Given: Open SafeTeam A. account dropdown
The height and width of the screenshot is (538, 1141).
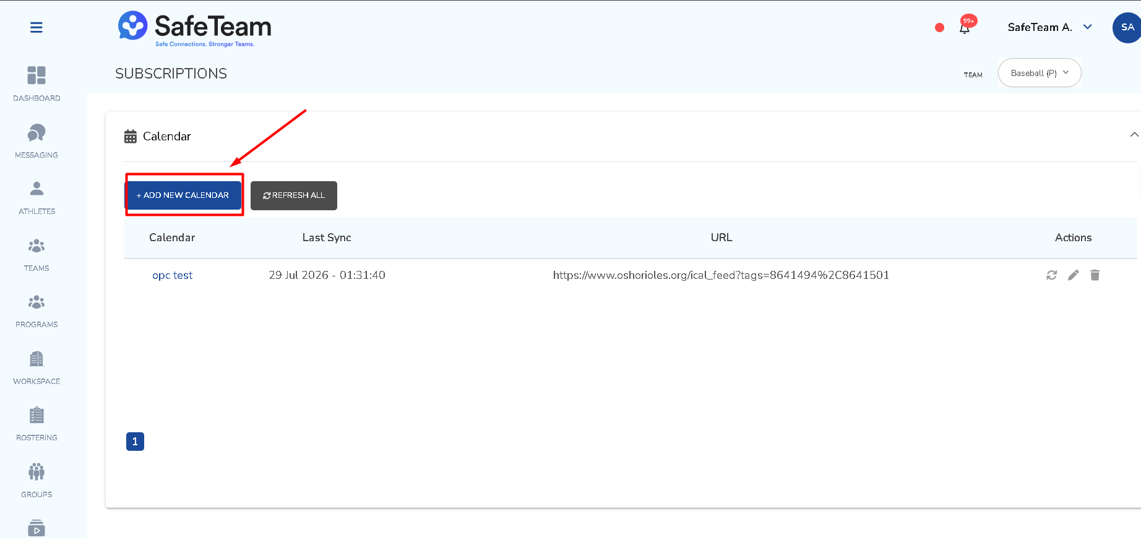Looking at the screenshot, I should pyautogui.click(x=1049, y=27).
